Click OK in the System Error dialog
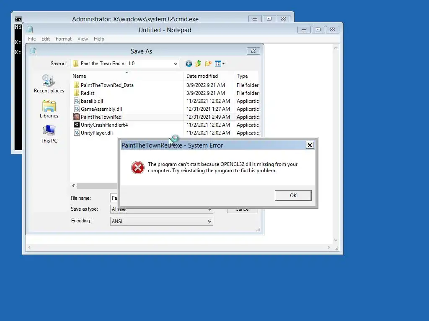The width and height of the screenshot is (429, 321). click(x=293, y=196)
